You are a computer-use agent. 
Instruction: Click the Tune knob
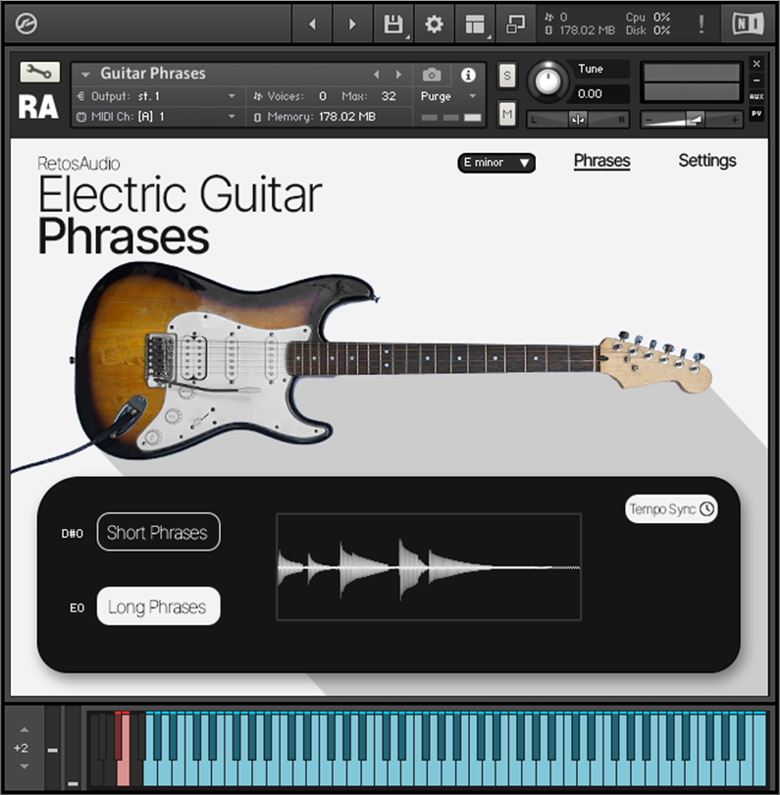click(x=548, y=81)
